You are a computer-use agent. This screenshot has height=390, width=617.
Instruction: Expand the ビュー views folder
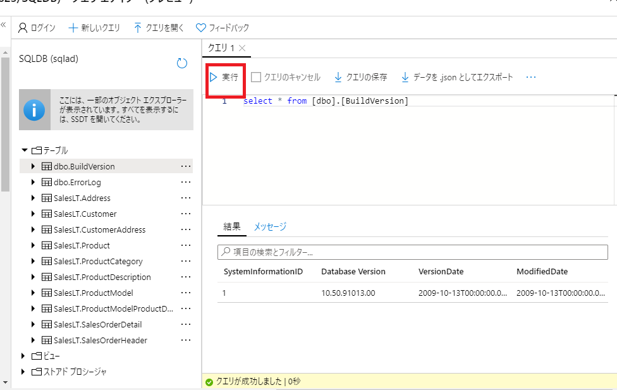[x=23, y=356]
